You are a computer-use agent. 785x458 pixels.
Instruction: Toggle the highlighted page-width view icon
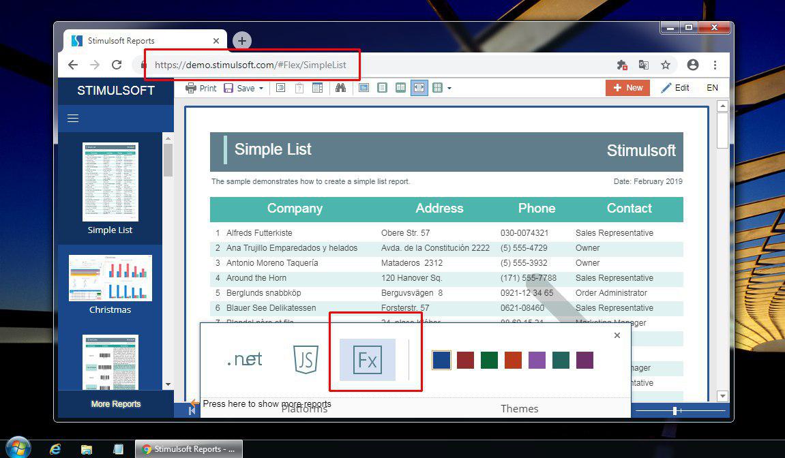[x=419, y=88]
